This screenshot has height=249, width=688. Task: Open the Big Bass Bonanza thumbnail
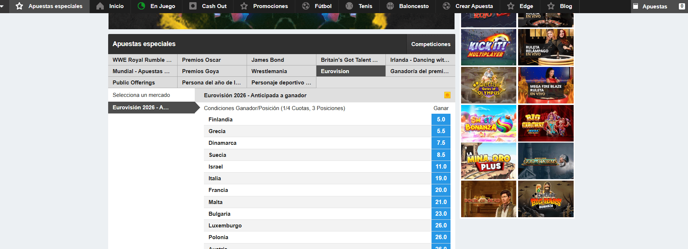pyautogui.click(x=546, y=199)
